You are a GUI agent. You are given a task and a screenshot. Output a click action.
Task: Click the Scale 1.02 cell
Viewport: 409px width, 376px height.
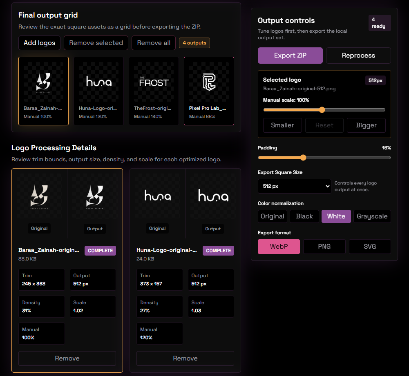(x=93, y=307)
